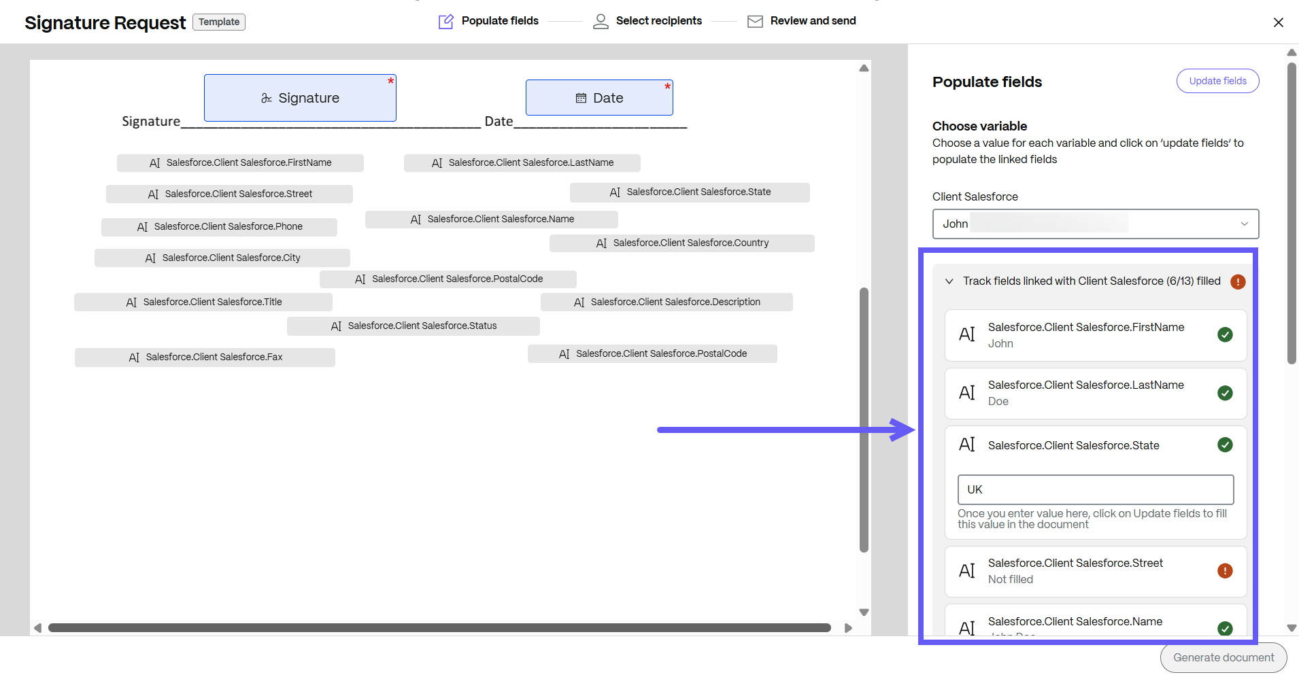The image size is (1299, 677).
Task: Click the Date field in the document
Action: coord(599,98)
